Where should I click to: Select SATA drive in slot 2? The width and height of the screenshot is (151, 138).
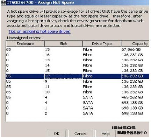[78, 113]
